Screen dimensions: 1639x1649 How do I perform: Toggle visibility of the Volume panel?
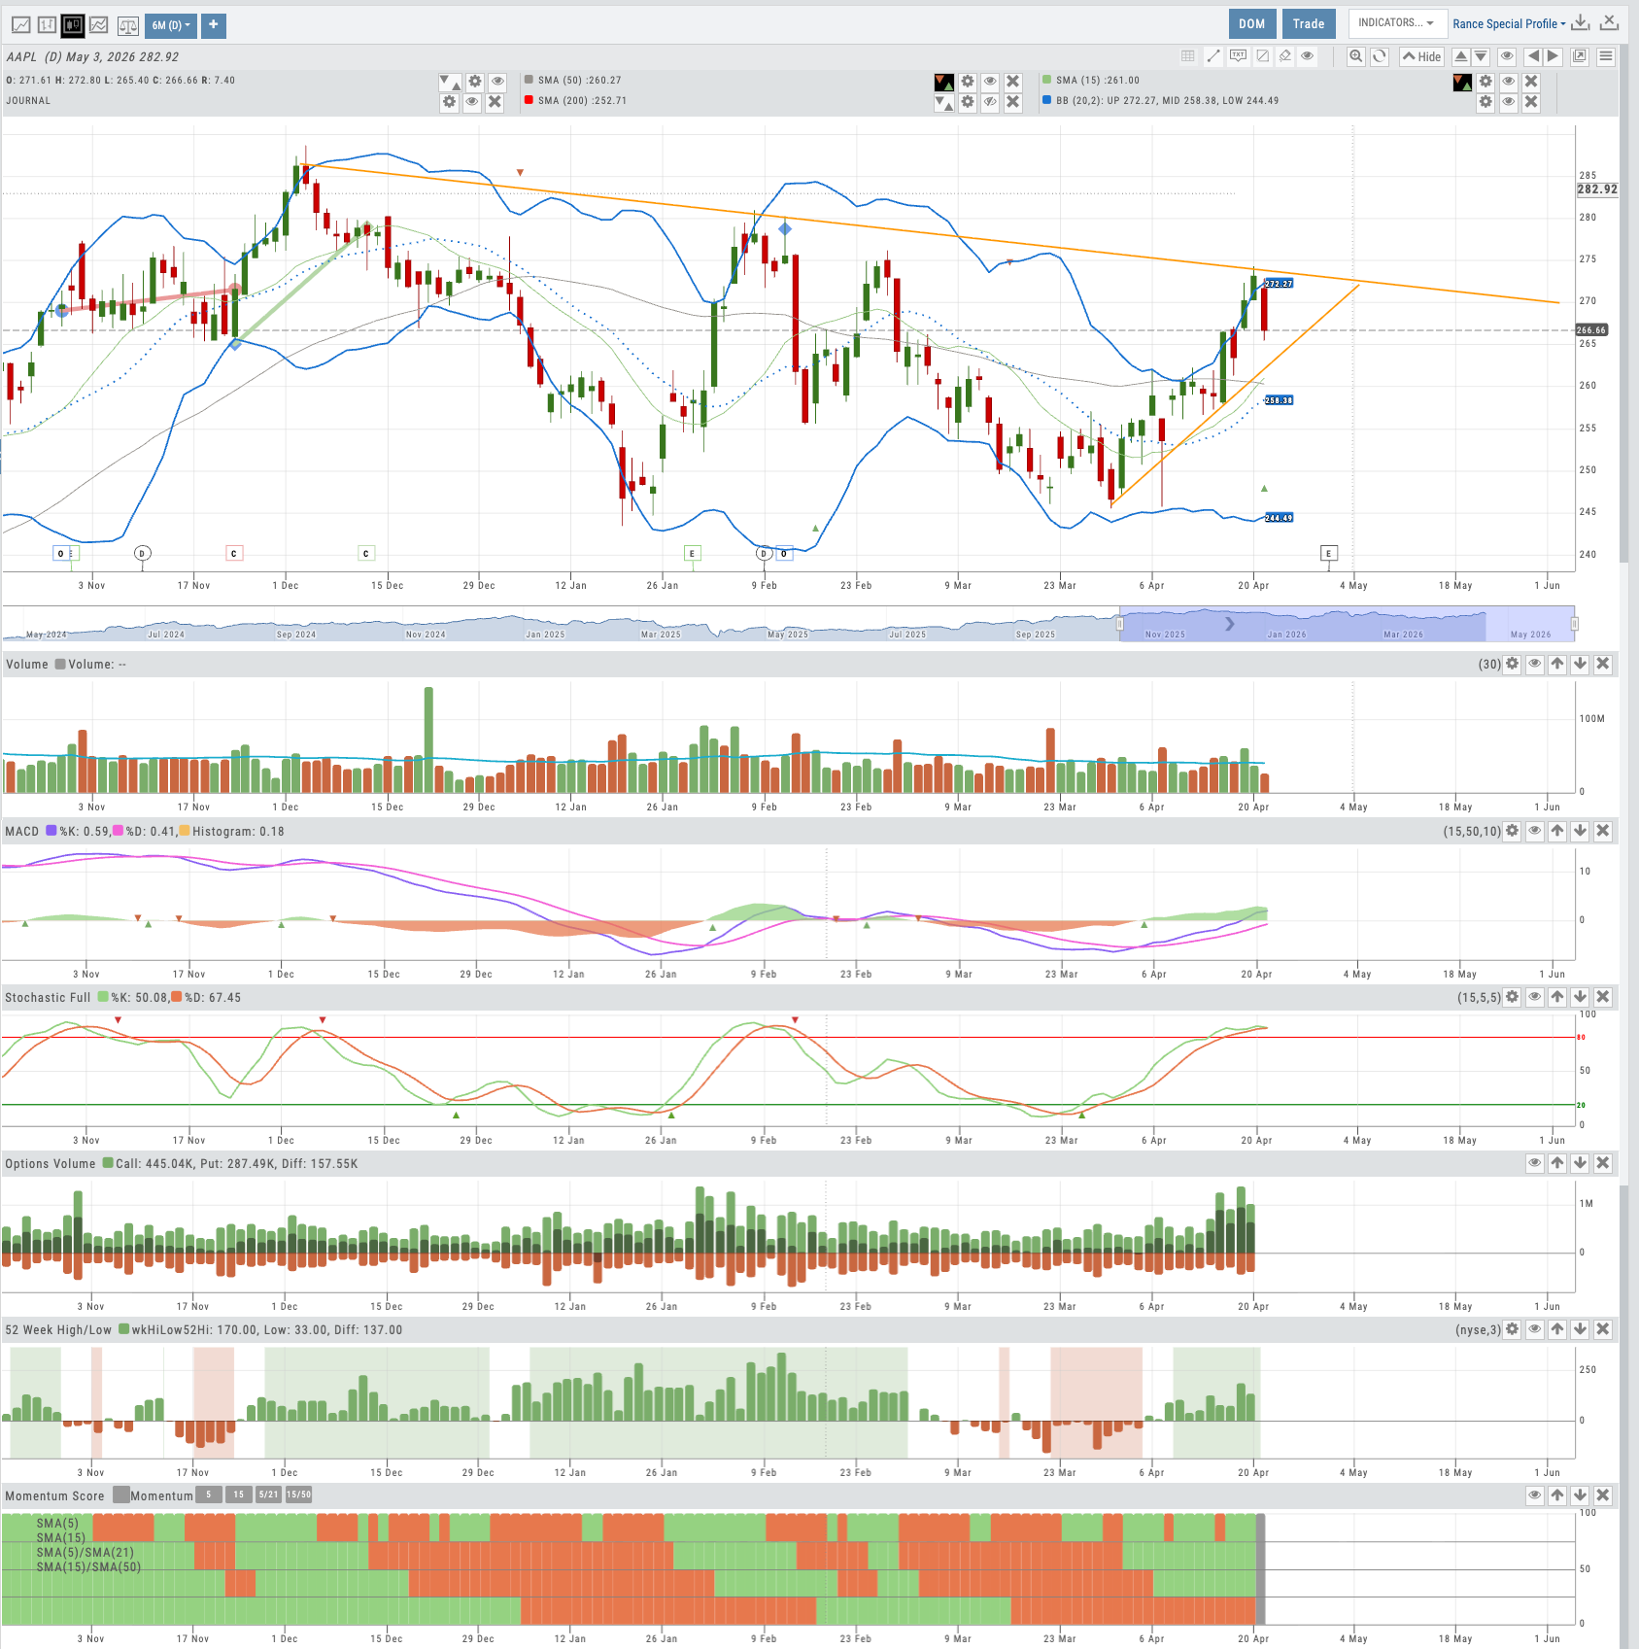click(x=1534, y=664)
